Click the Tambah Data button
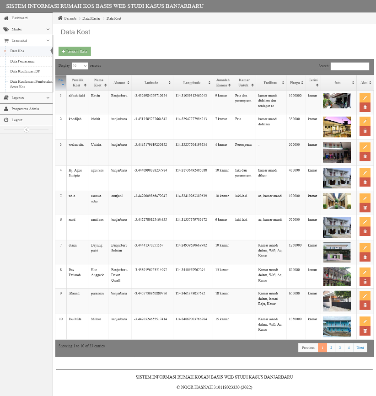The height and width of the screenshot is (396, 376). pos(75,51)
